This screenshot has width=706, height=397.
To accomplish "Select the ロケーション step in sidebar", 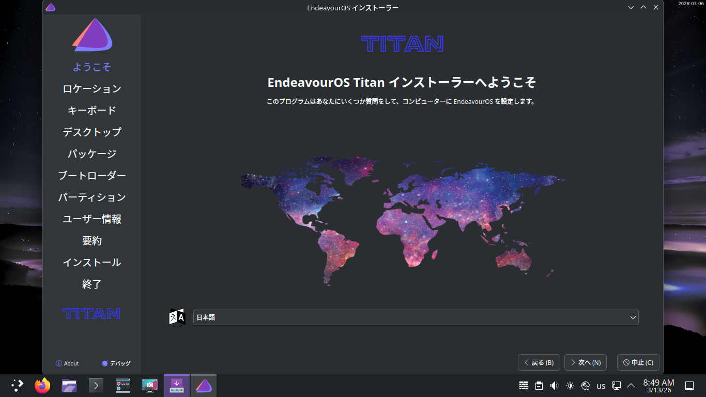I will click(x=92, y=89).
